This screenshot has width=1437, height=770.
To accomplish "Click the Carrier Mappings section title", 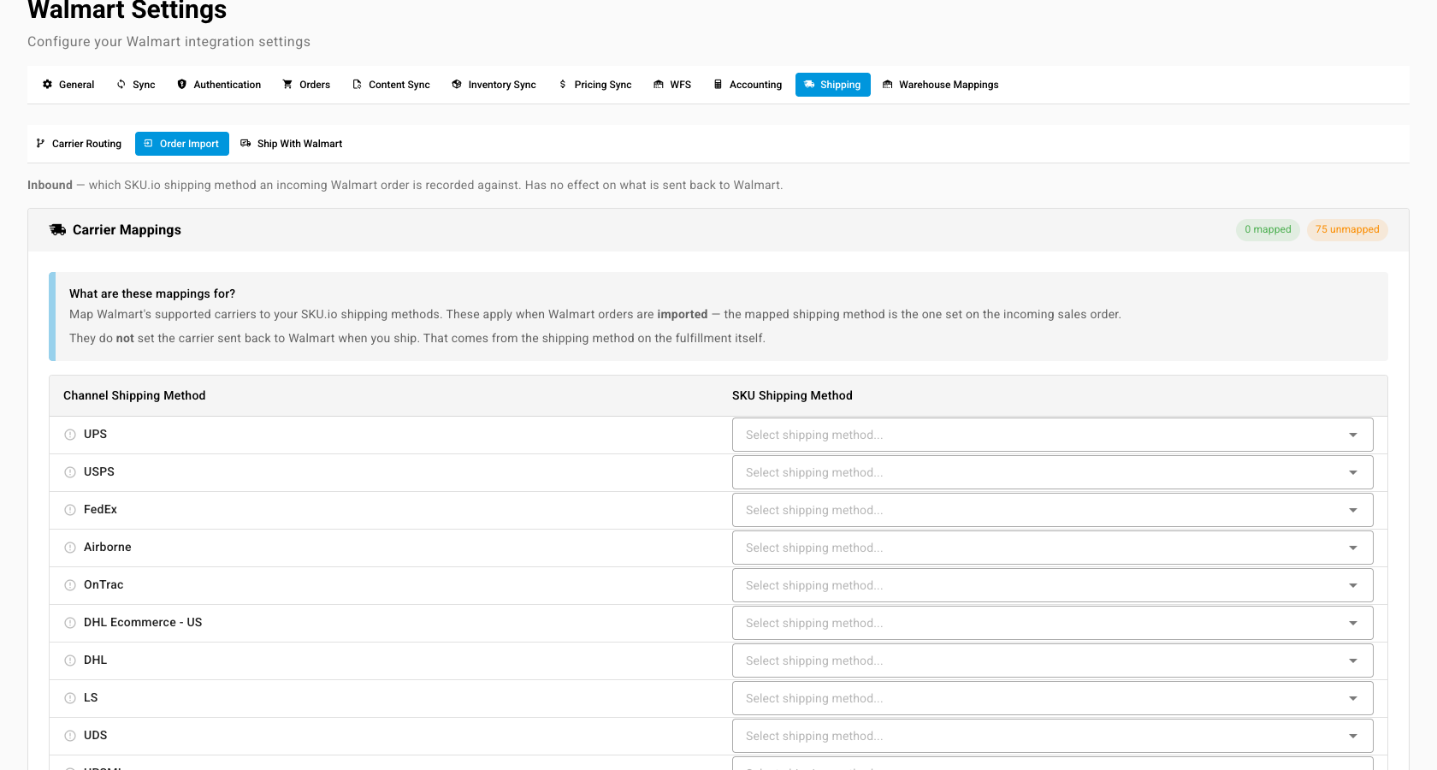I will (127, 229).
